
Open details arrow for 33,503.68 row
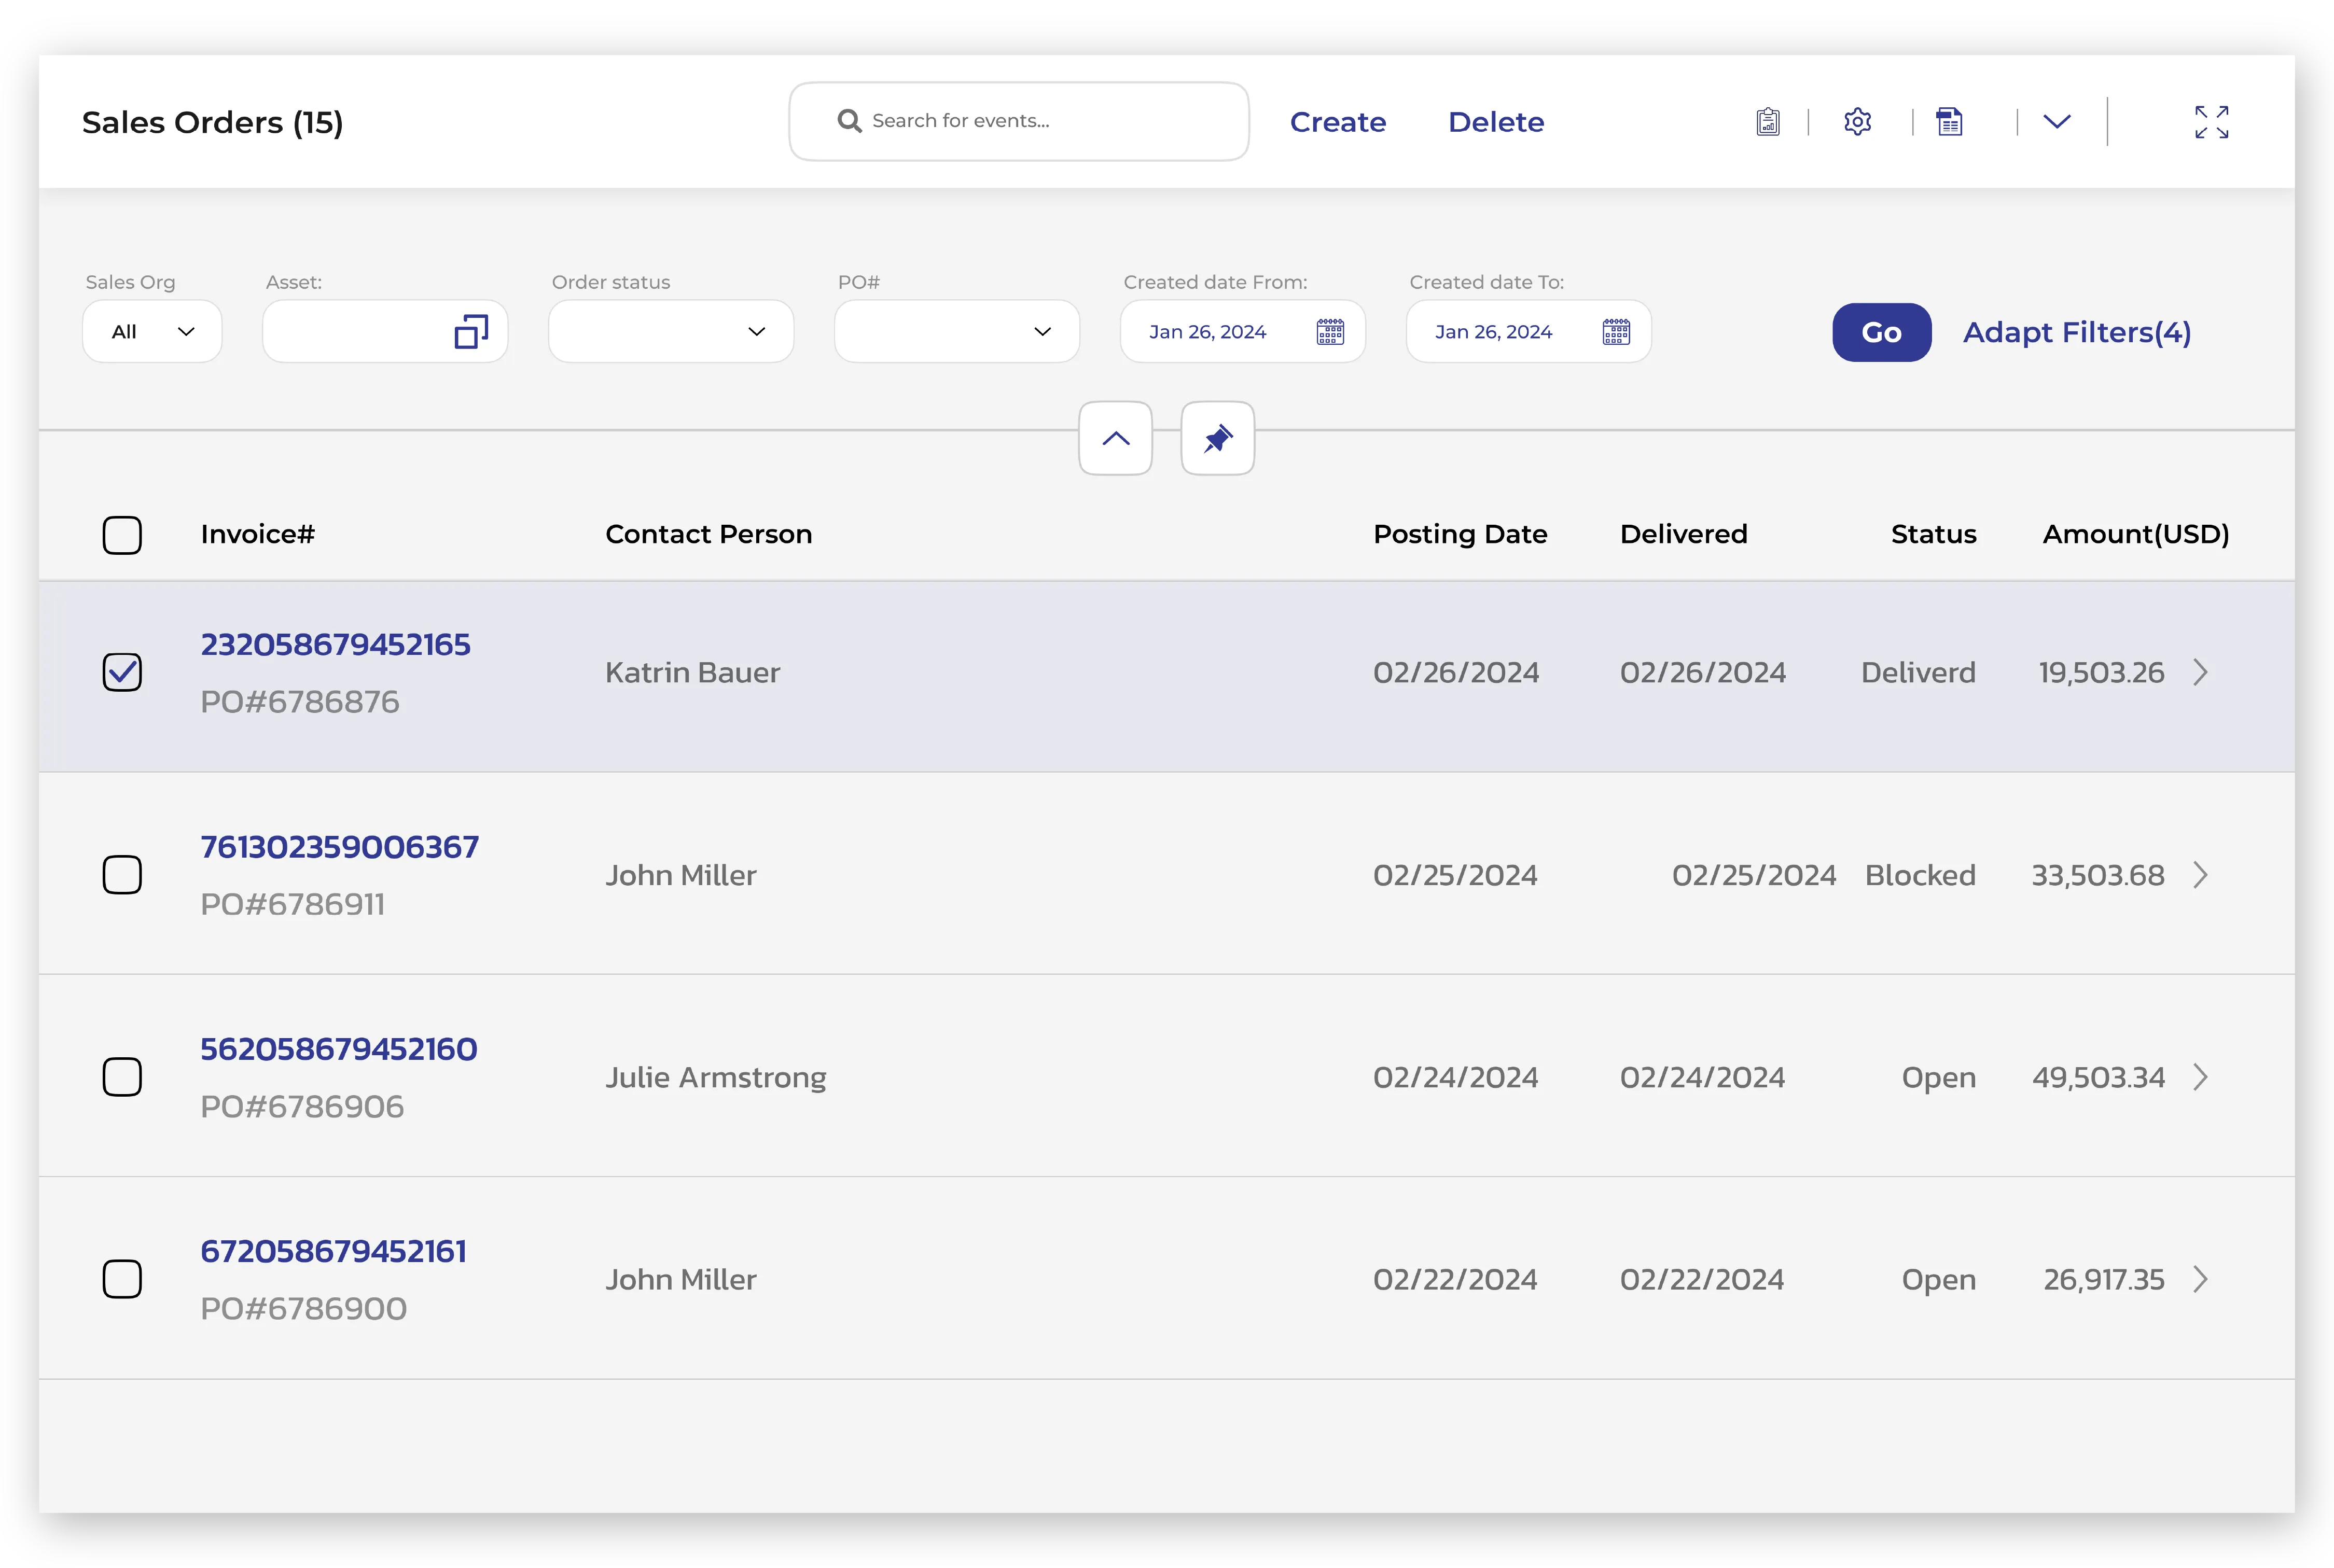point(2200,875)
